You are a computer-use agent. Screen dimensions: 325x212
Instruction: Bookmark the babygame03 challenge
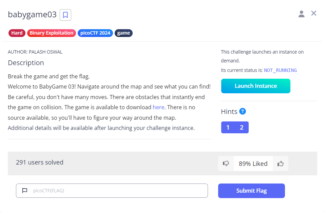[65, 15]
